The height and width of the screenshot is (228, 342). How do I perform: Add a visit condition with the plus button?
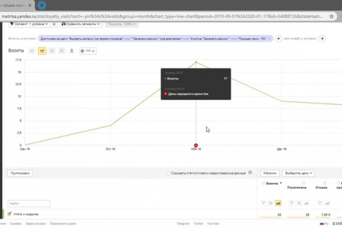point(278,38)
